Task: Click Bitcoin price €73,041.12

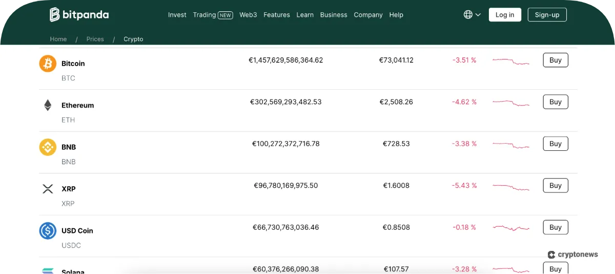Action: 396,60
